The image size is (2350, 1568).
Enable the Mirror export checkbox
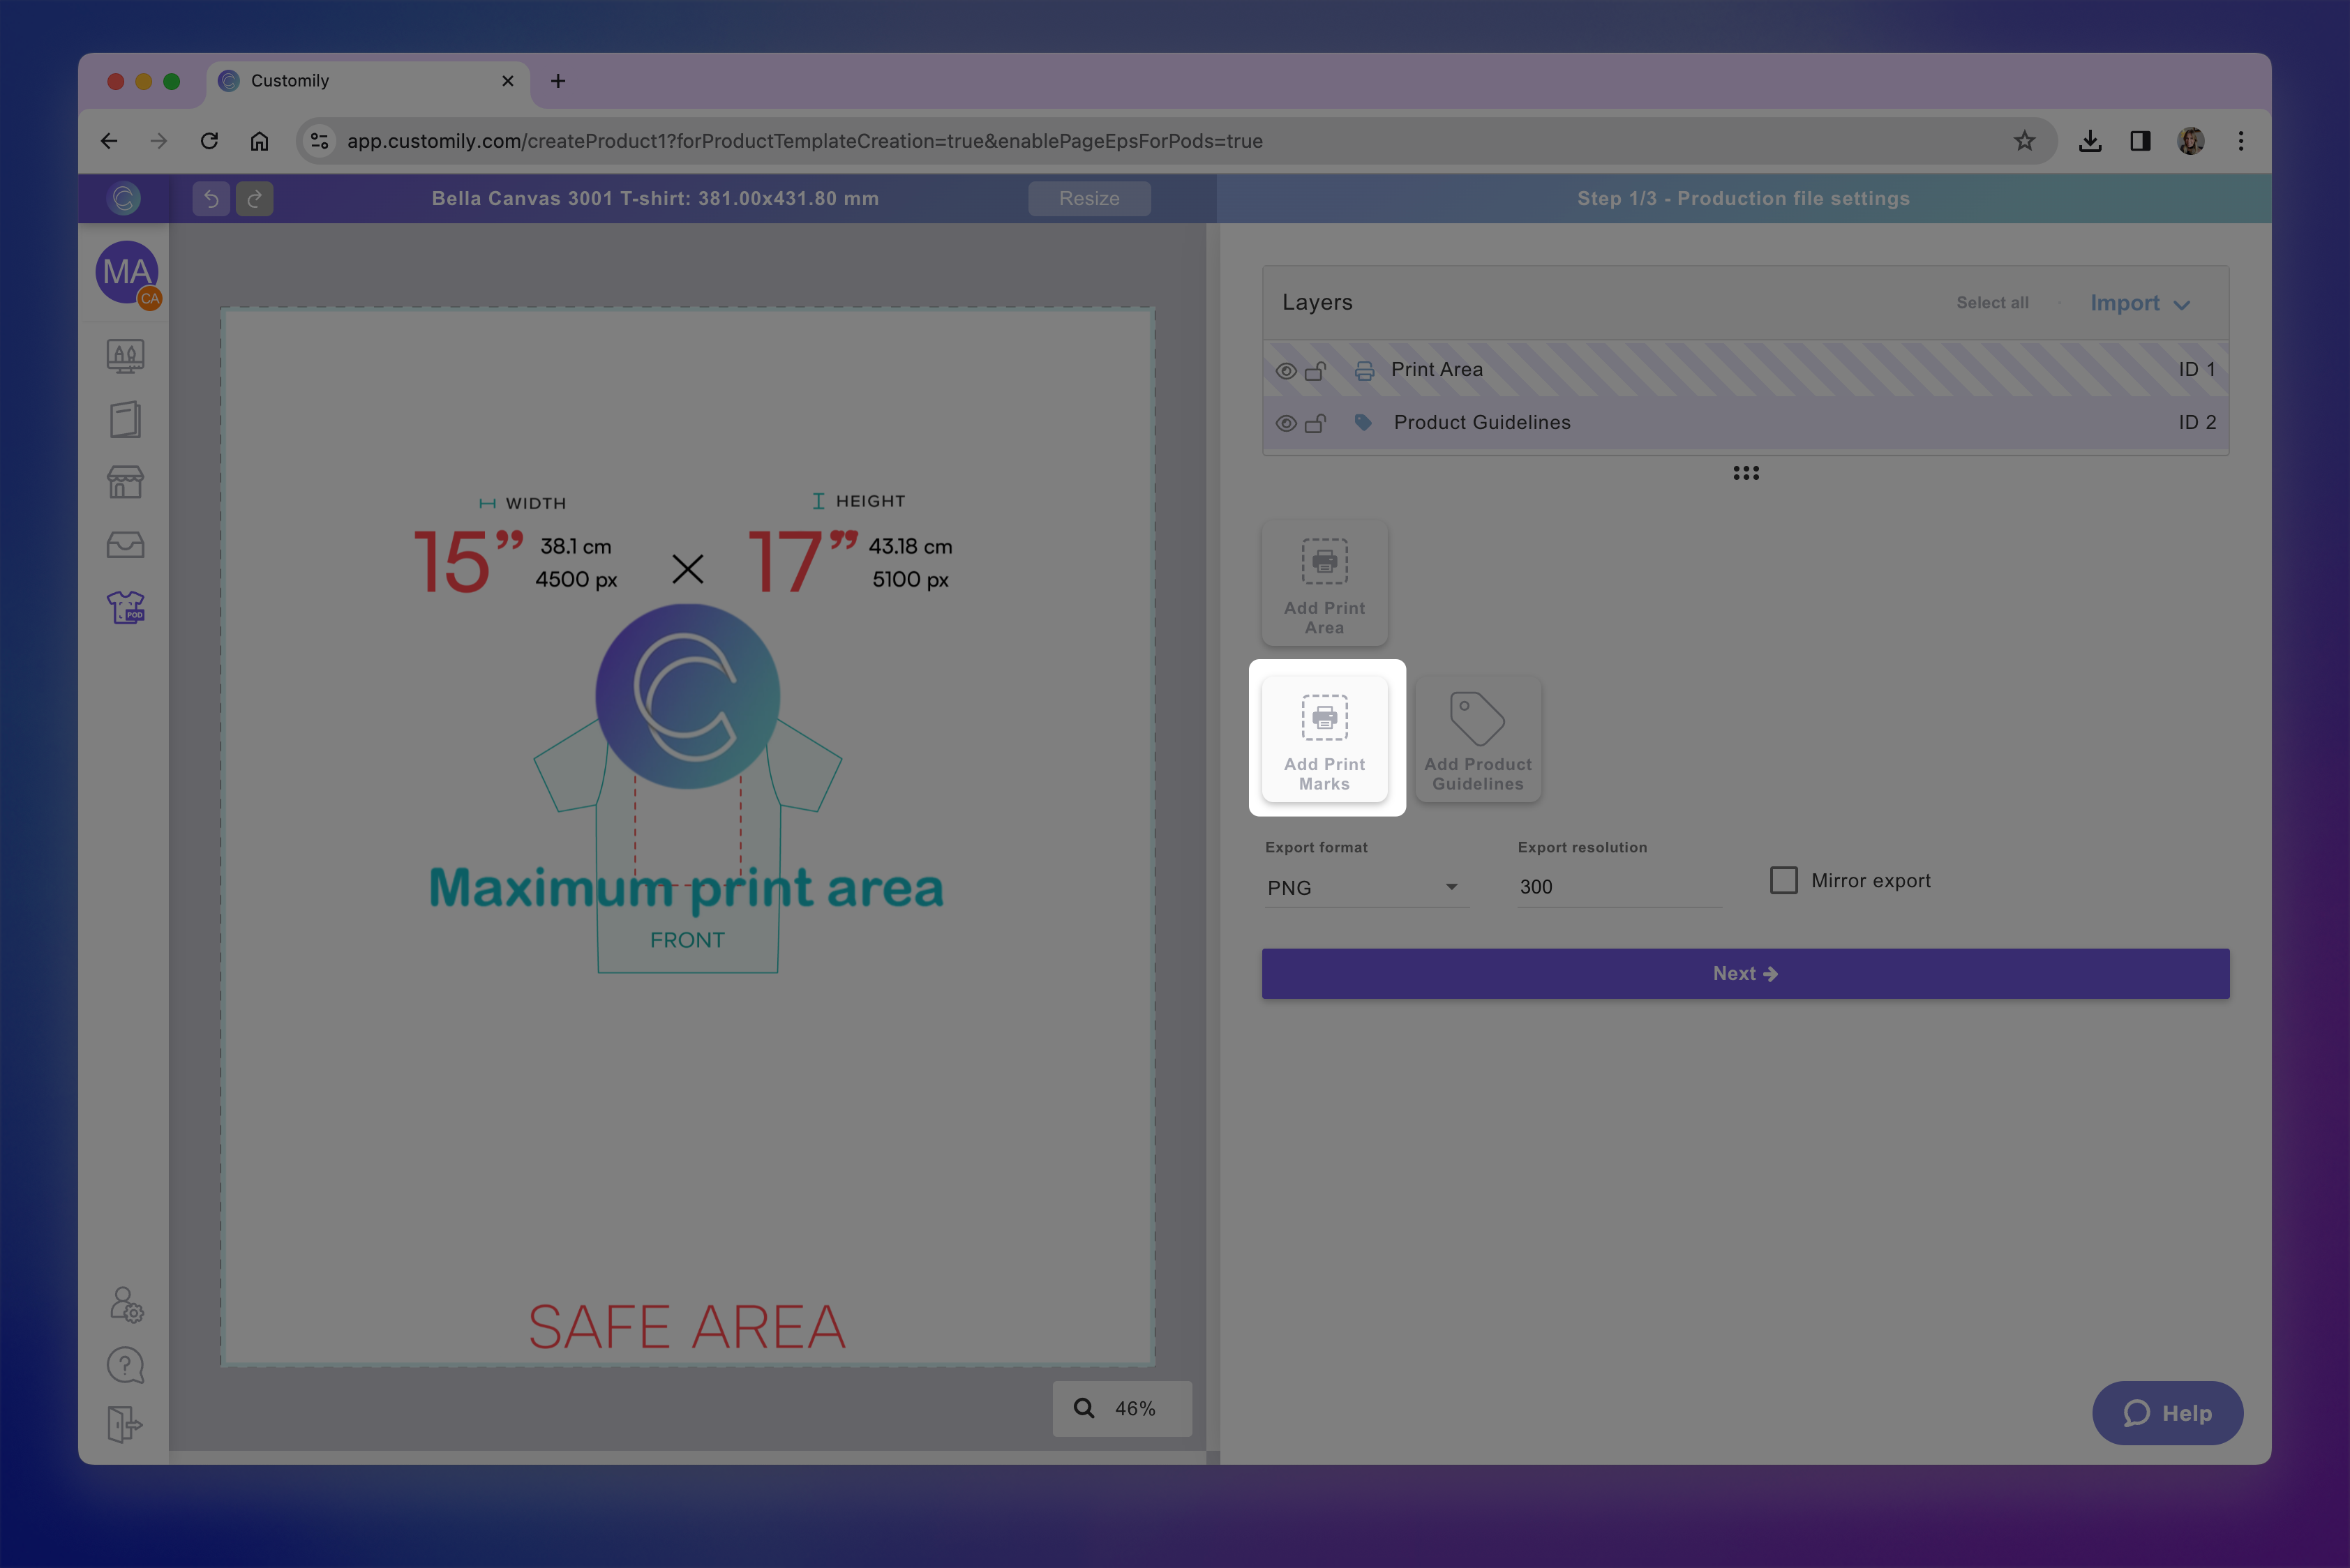point(1783,880)
